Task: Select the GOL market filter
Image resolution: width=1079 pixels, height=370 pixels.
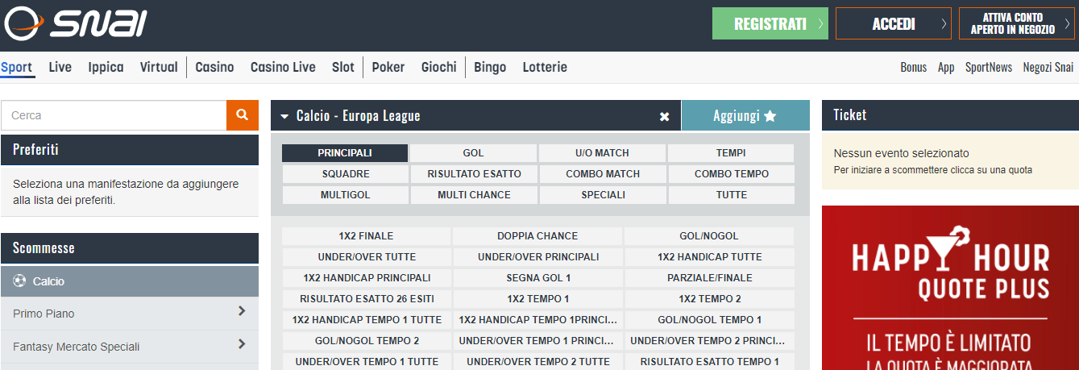Action: (473, 153)
